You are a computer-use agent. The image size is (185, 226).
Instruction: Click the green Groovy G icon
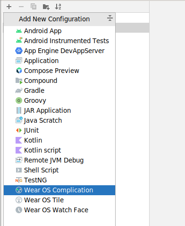[x=19, y=100]
